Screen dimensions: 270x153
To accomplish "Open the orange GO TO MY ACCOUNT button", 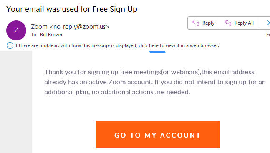I will click(x=158, y=134).
